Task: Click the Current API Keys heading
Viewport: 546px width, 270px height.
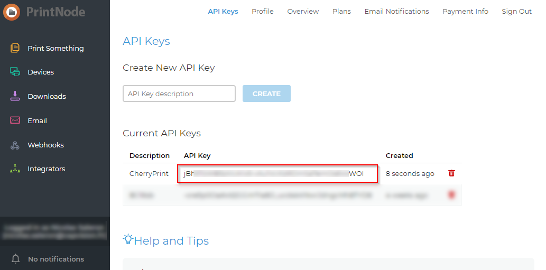Action: [x=162, y=133]
